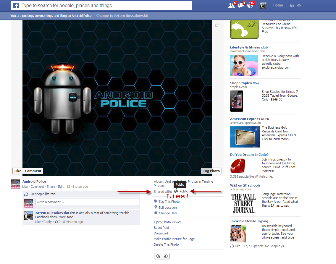Select Open Photo Viewer
This screenshot has width=336, height=264.
(167, 222)
